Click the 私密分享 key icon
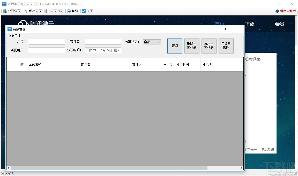Image resolution: width=298 pixels, height=176 pixels. tap(26, 11)
